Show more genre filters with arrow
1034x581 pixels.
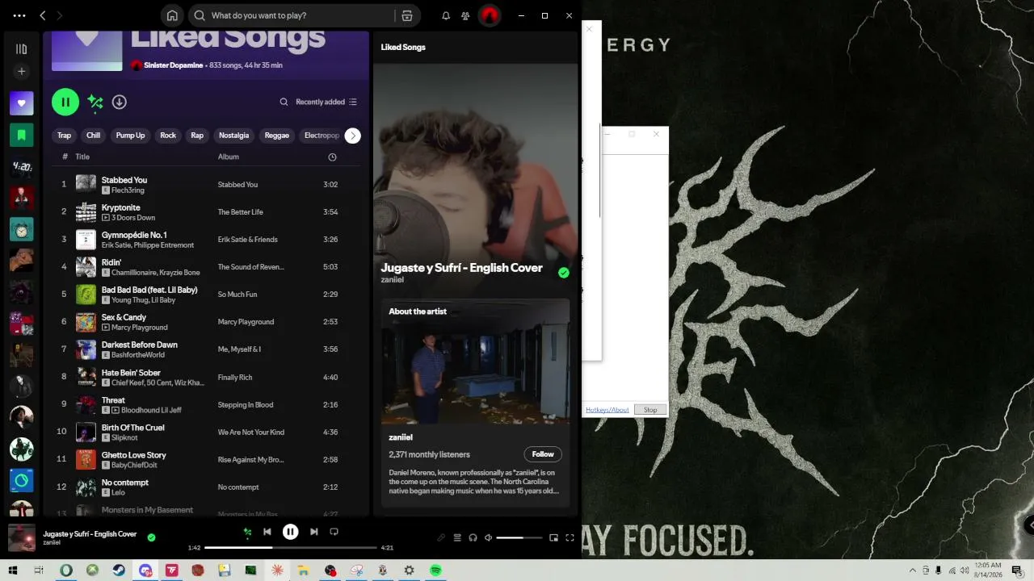(352, 136)
